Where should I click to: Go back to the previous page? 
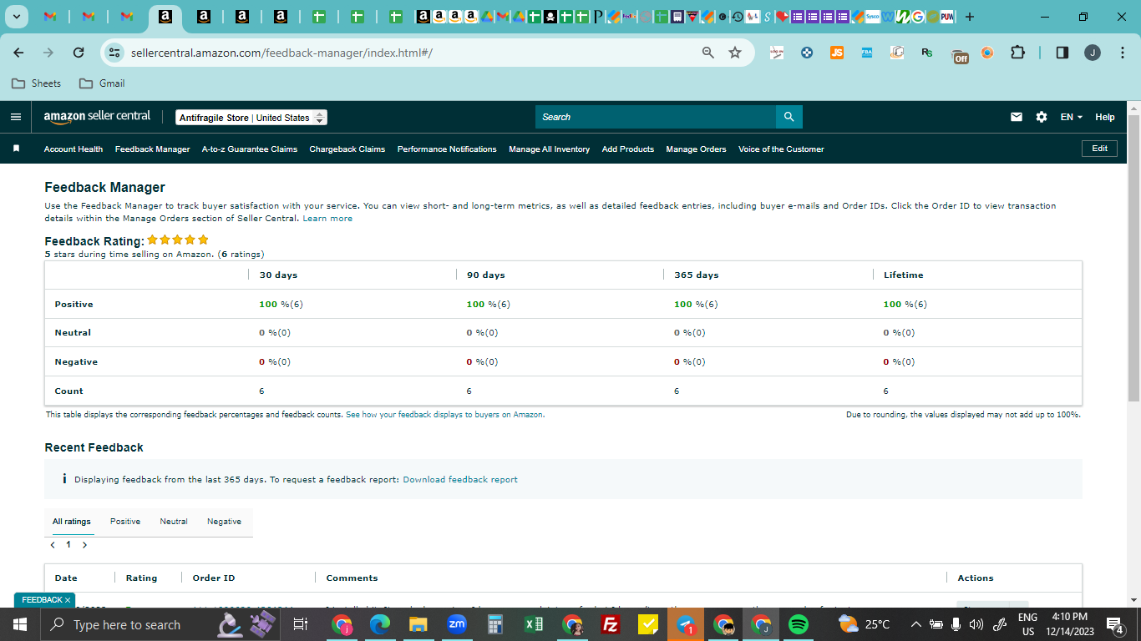(x=18, y=53)
